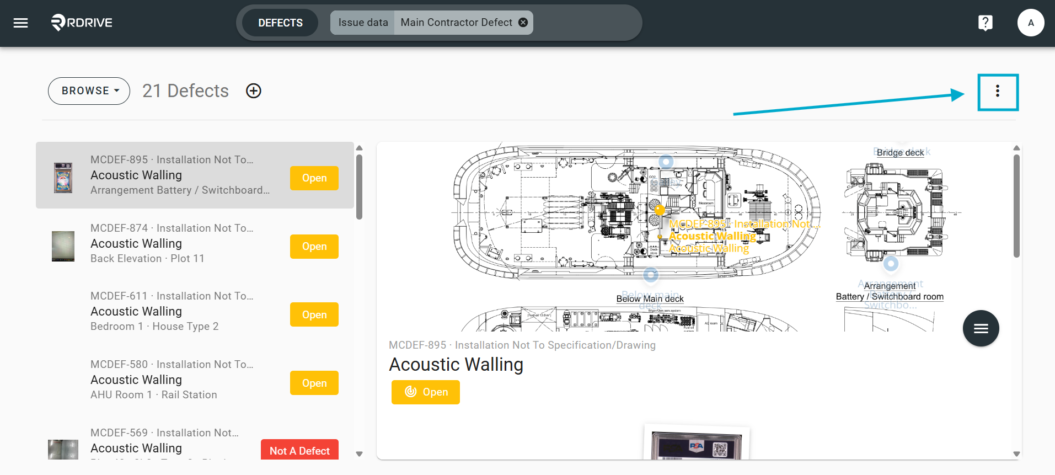
Task: Open the help question mark icon
Action: (x=985, y=23)
